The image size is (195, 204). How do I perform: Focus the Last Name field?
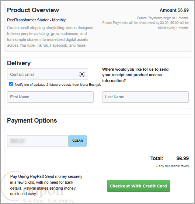[145, 97]
